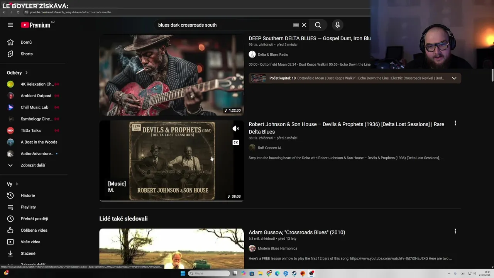Open Steam from the taskbar

click(x=294, y=273)
